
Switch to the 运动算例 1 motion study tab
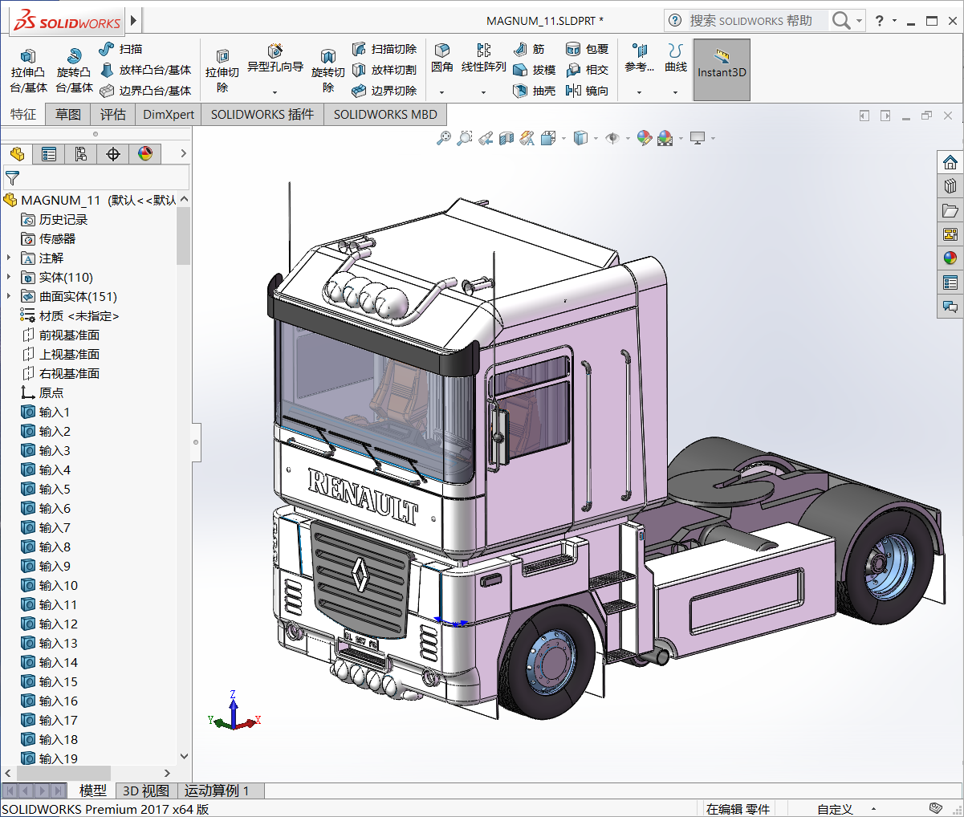coord(217,791)
